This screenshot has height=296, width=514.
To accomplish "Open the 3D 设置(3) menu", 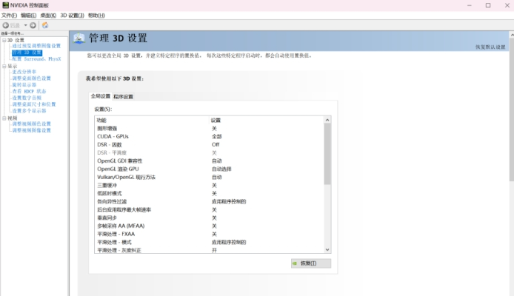I will (72, 16).
